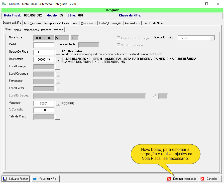
Task: Click Nota Fiscal number field 000.056.082
Action: pos(44,38)
